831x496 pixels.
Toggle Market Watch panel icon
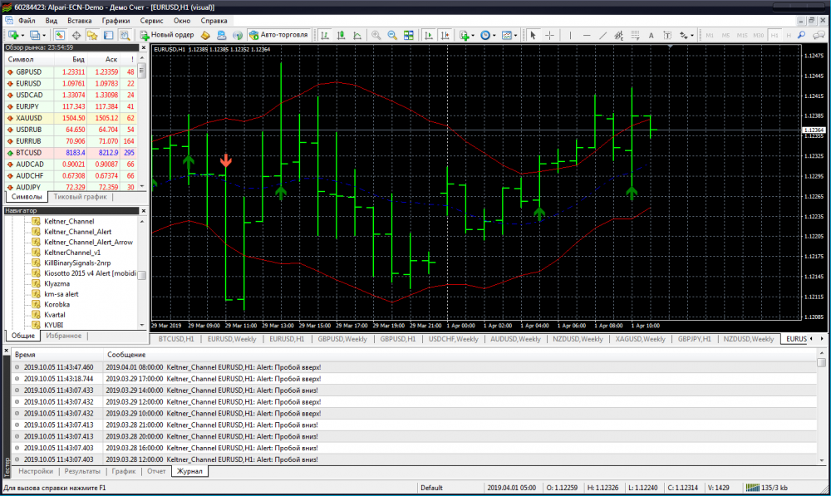point(60,35)
